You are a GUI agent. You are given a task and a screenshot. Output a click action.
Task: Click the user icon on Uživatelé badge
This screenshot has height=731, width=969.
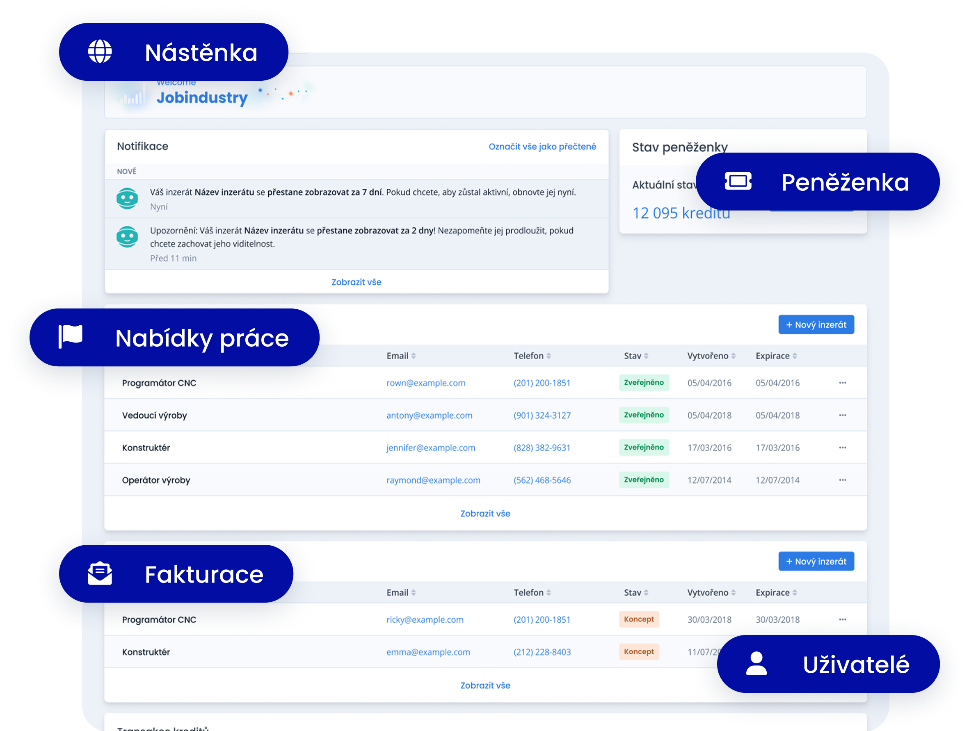[x=756, y=663]
